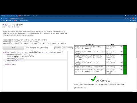Bookmark this page with the star icon

click(130, 18)
